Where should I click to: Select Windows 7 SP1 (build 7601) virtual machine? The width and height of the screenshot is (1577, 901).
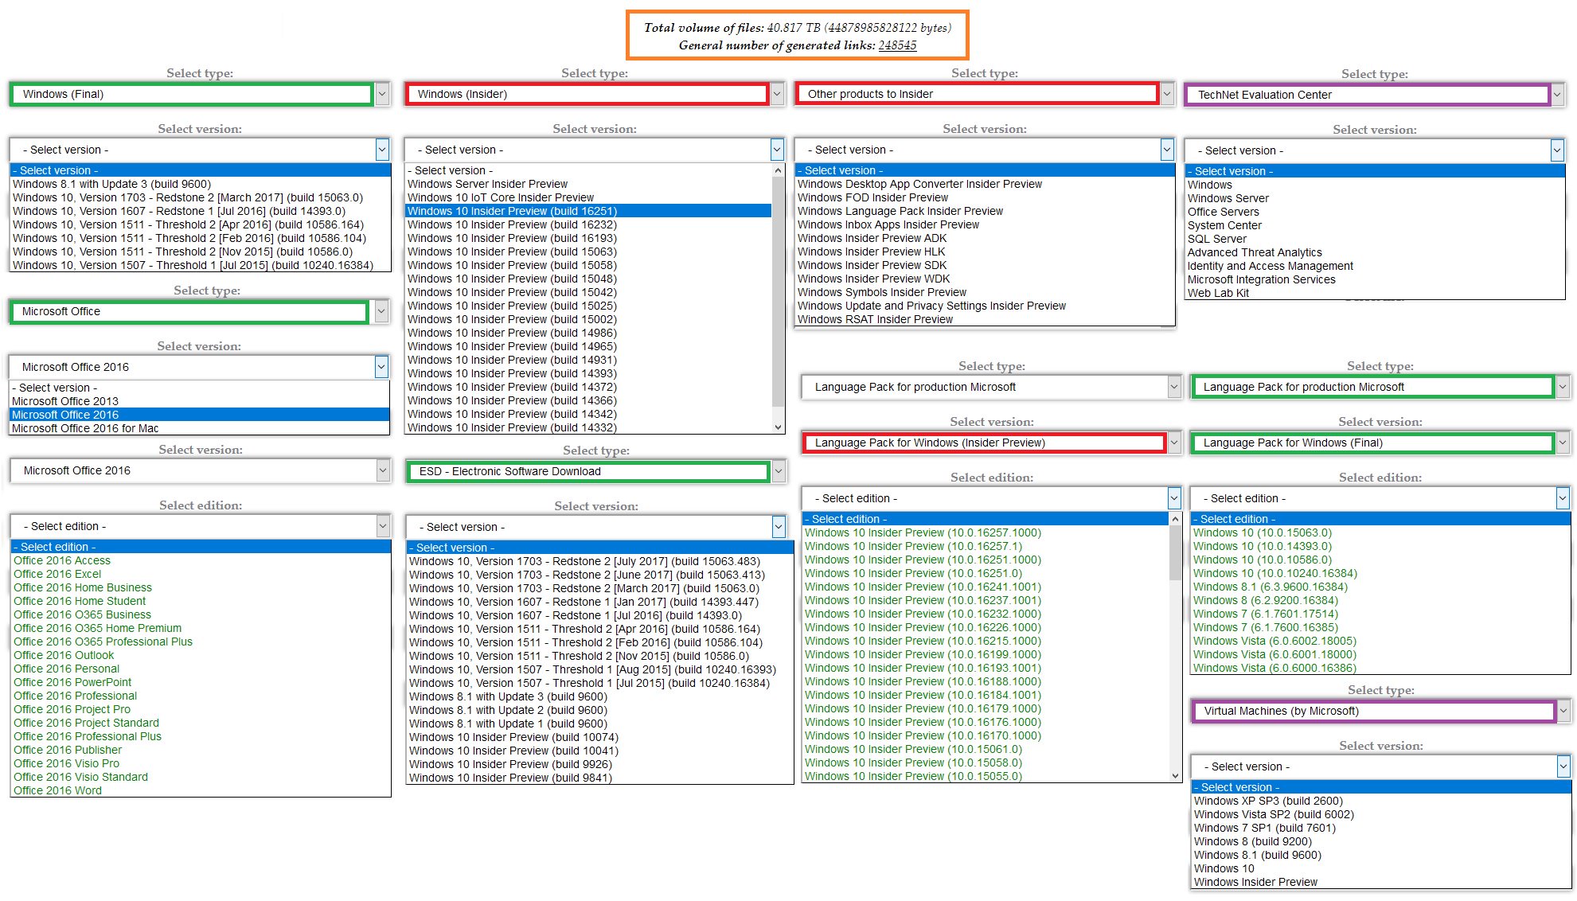tap(1381, 828)
